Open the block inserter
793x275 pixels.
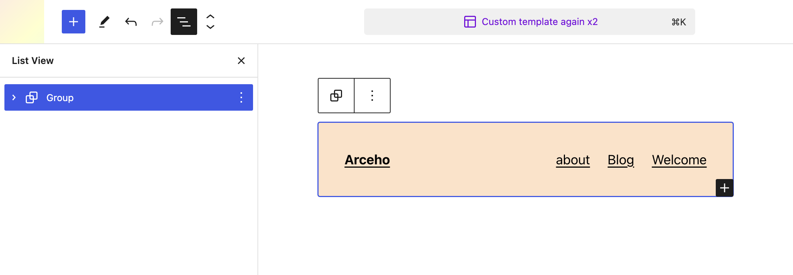(73, 22)
